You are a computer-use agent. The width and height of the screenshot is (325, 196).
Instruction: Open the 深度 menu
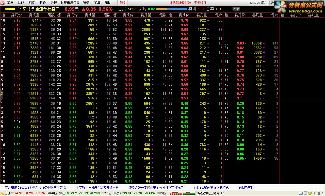[x=32, y=3]
